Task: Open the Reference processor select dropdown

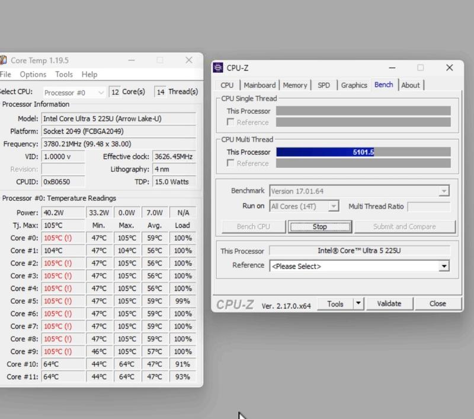Action: tap(444, 267)
